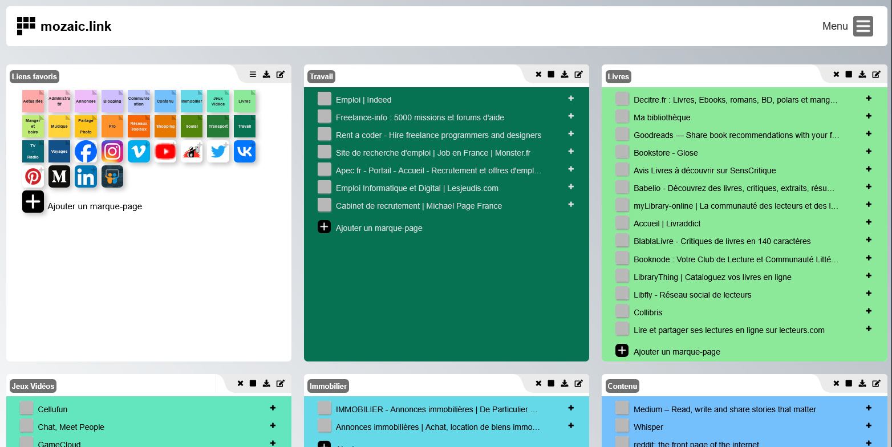The image size is (892, 447).
Task: Close the Immobilier panel with X
Action: pyautogui.click(x=538, y=383)
